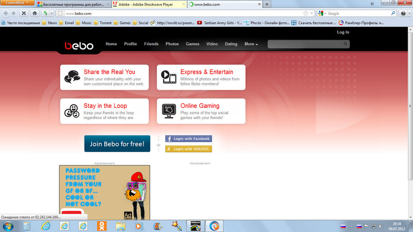Click the search magnifier in Google box

tap(393, 13)
